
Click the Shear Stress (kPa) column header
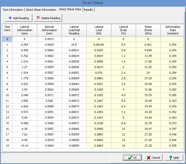coord(148,30)
